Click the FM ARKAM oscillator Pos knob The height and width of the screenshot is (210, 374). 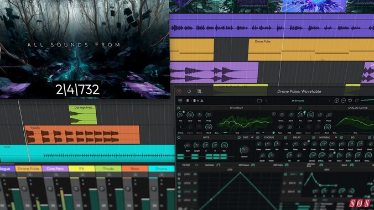[x=180, y=115]
